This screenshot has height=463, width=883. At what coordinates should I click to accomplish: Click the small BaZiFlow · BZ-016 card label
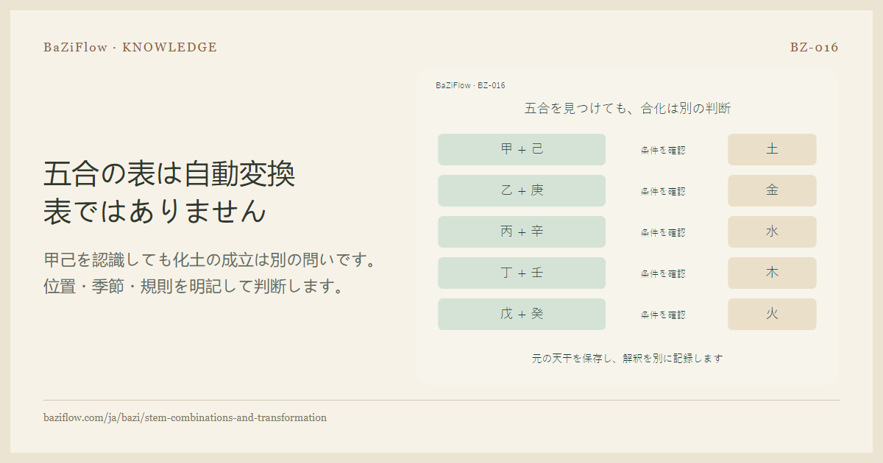[x=470, y=85]
